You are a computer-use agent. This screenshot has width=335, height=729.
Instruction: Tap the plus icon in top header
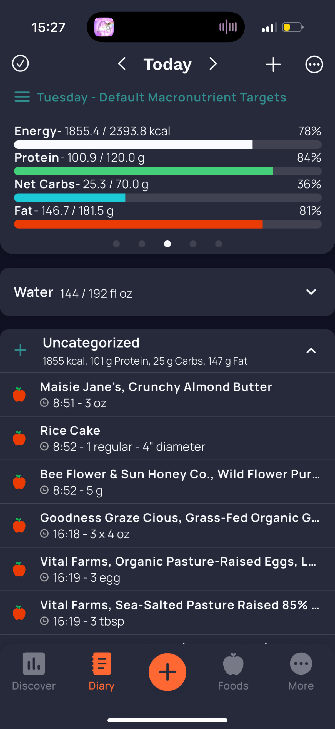[273, 65]
